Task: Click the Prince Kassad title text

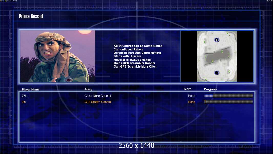Action: click(x=31, y=16)
